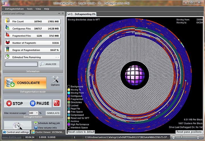The image size is (205, 141).
Task: Visit the www.disktrix.com link
Action: [x=12, y=137]
